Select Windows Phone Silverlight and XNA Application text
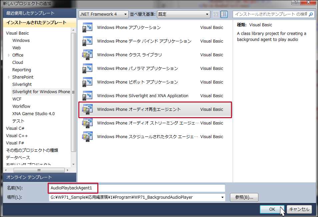 pos(143,96)
